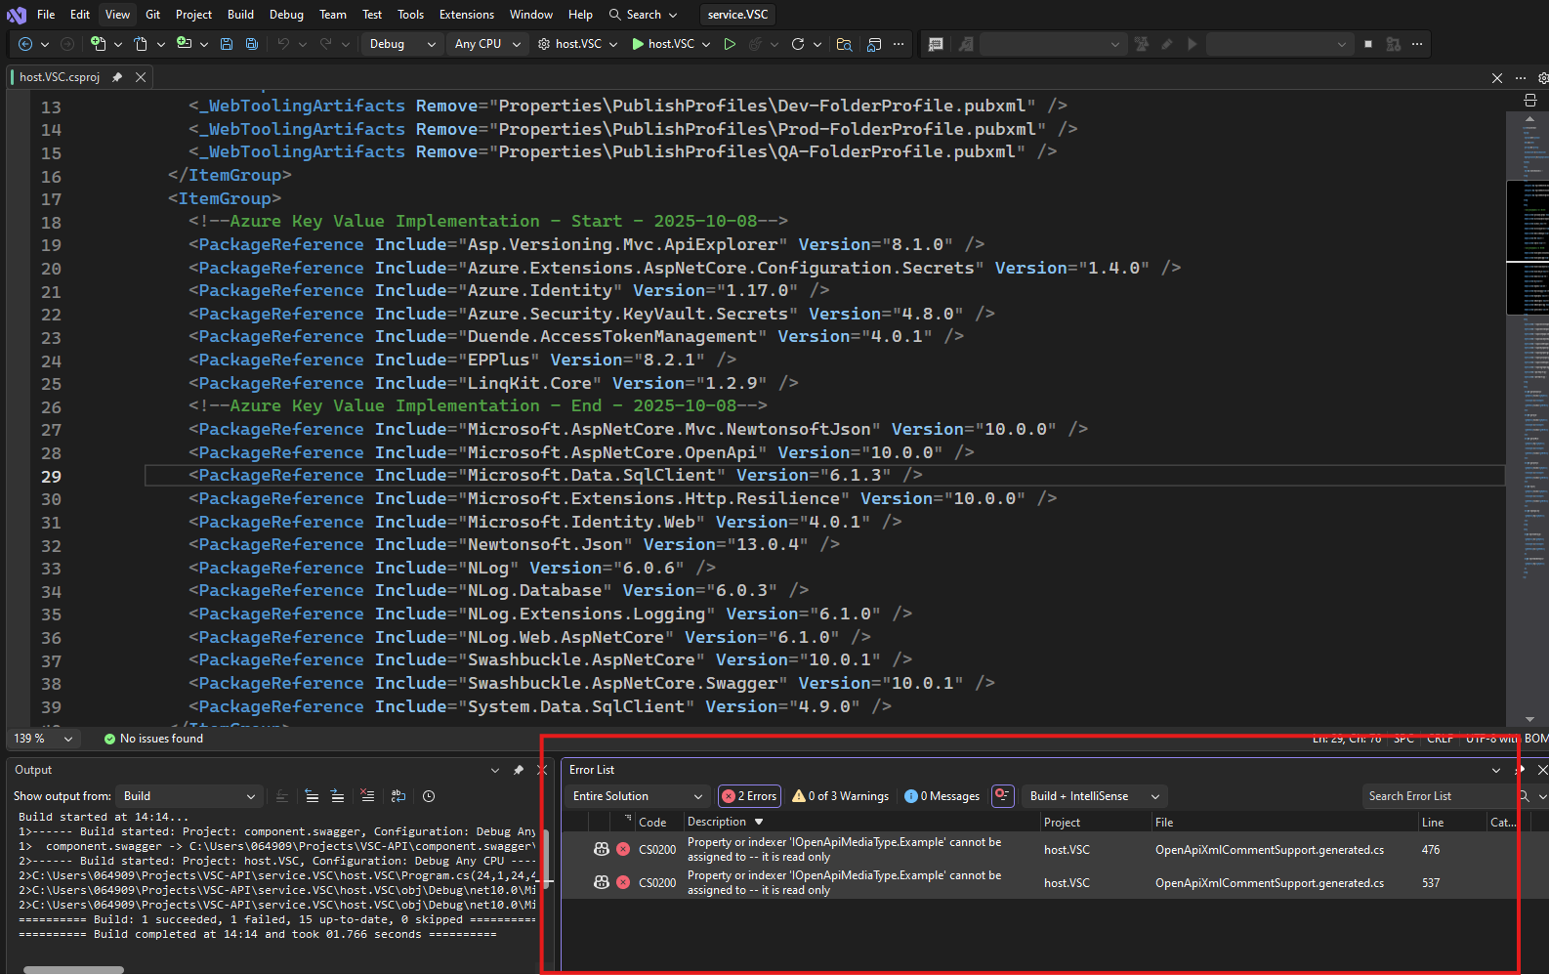The image size is (1549, 975).
Task: Toggle the 0 of 3 Warnings filter
Action: (841, 796)
